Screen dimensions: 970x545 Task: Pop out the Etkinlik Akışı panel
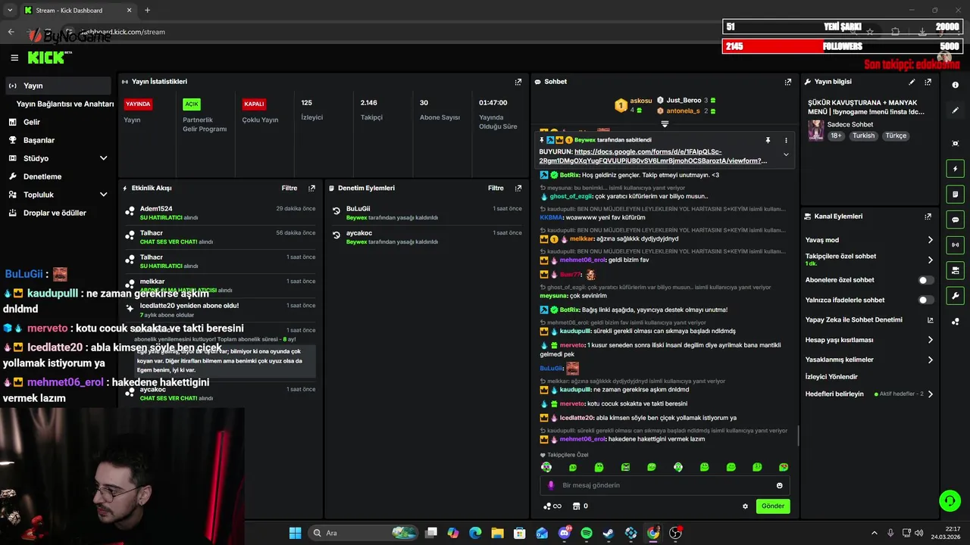311,188
